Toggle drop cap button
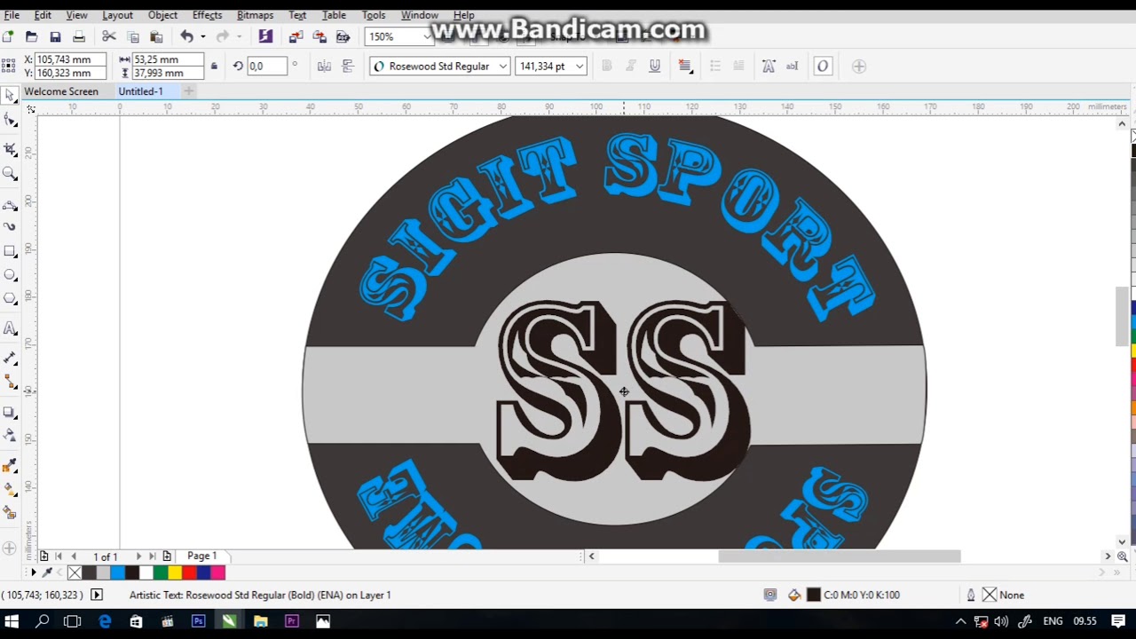Viewport: 1136px width, 639px height. coord(738,66)
